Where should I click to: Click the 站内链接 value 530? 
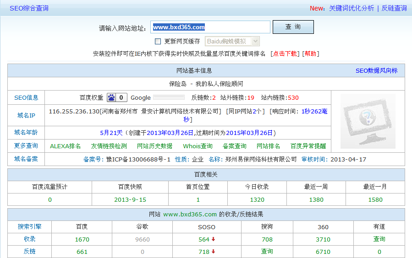(293, 98)
